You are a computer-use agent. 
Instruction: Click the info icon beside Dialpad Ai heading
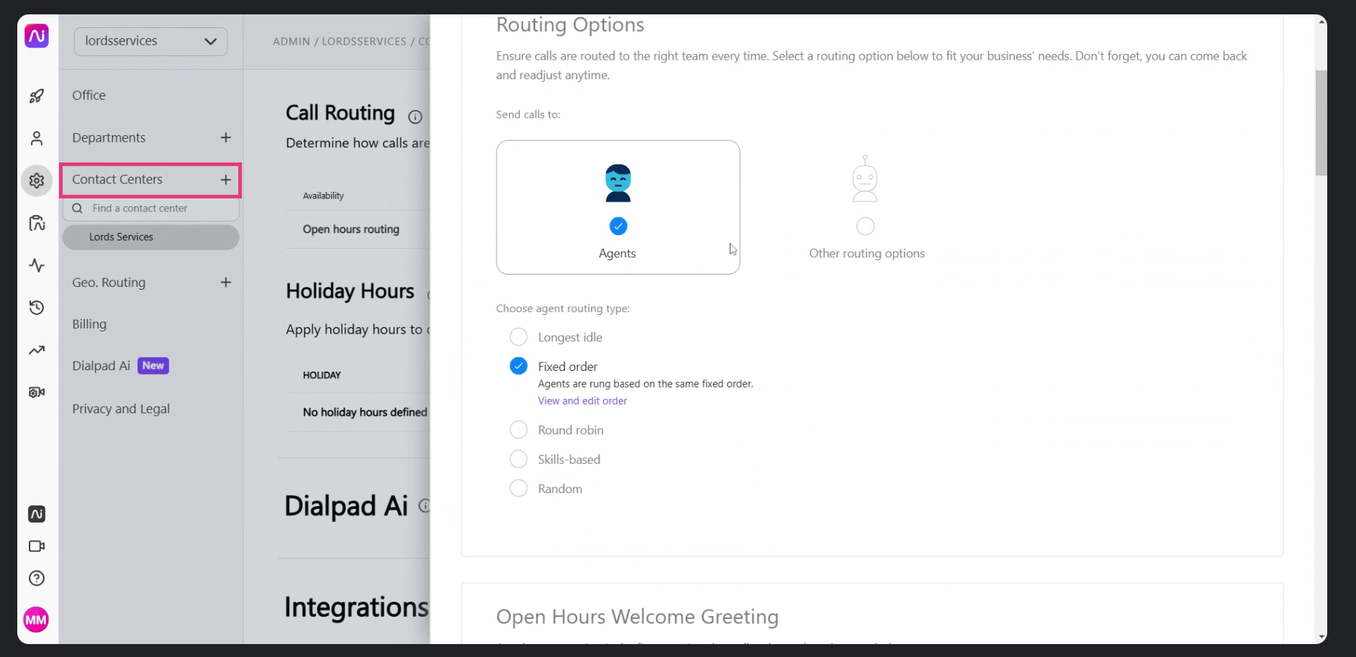[425, 505]
